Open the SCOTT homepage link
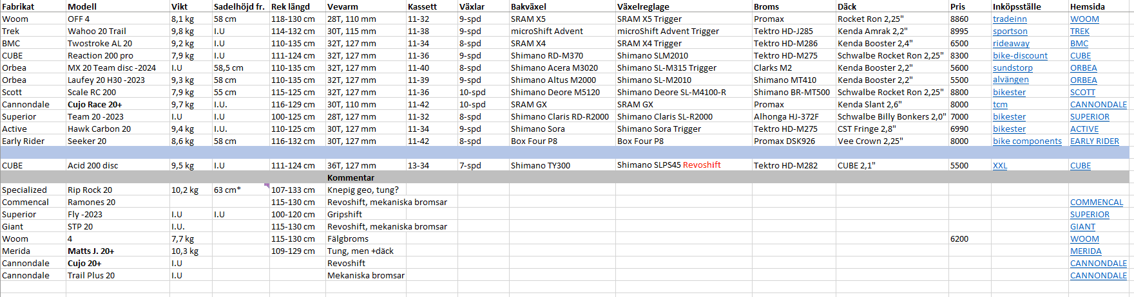 coord(1082,93)
